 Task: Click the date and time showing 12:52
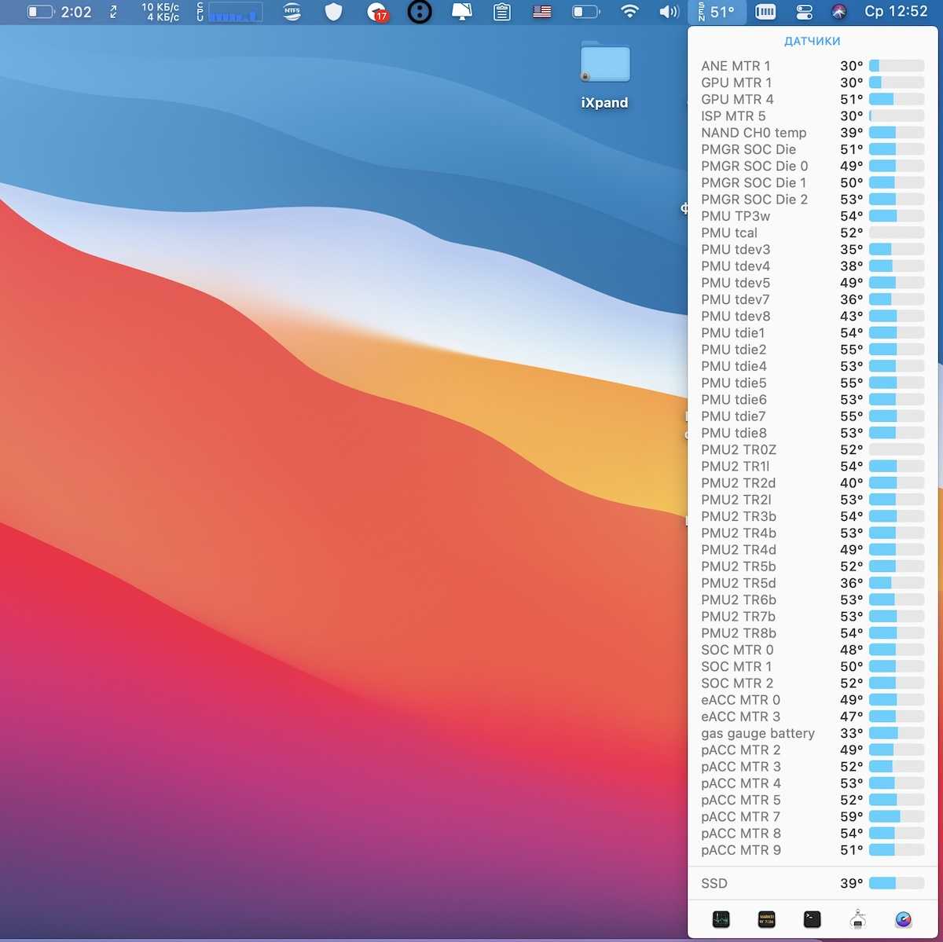coord(896,12)
